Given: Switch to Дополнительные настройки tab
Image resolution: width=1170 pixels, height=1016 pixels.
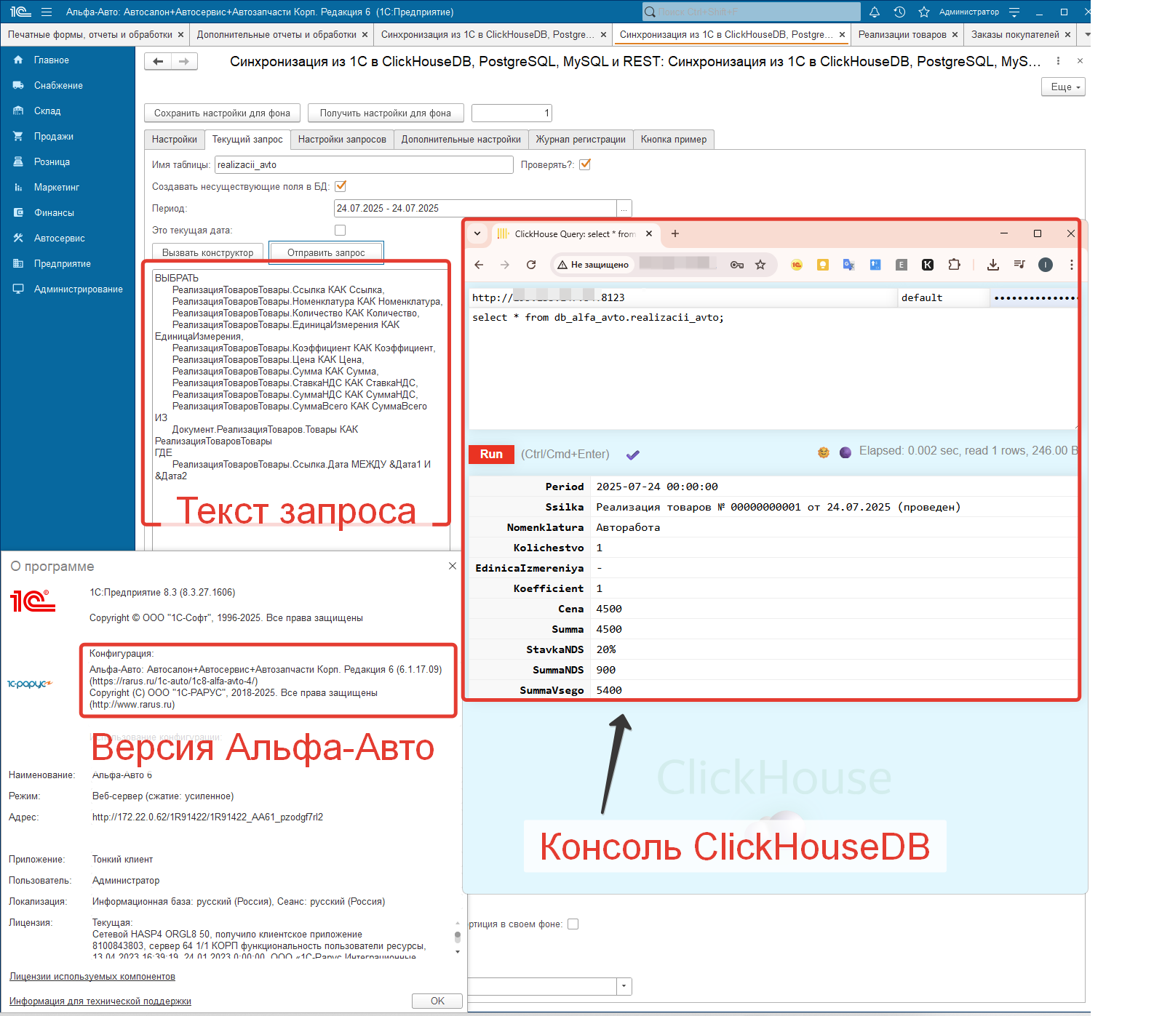Looking at the screenshot, I should tap(461, 140).
